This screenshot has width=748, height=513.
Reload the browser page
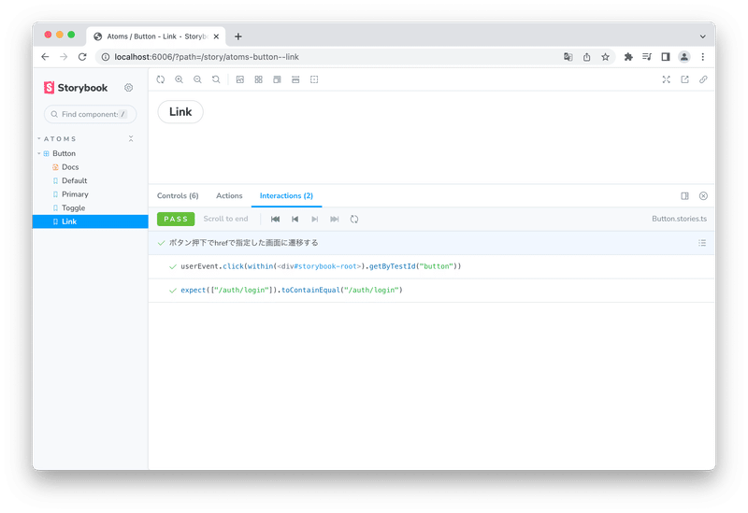click(x=82, y=57)
